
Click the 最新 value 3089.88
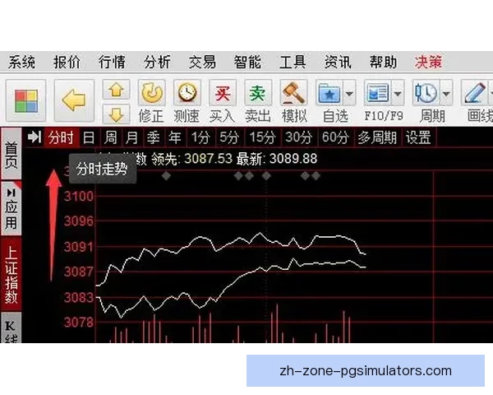293,159
